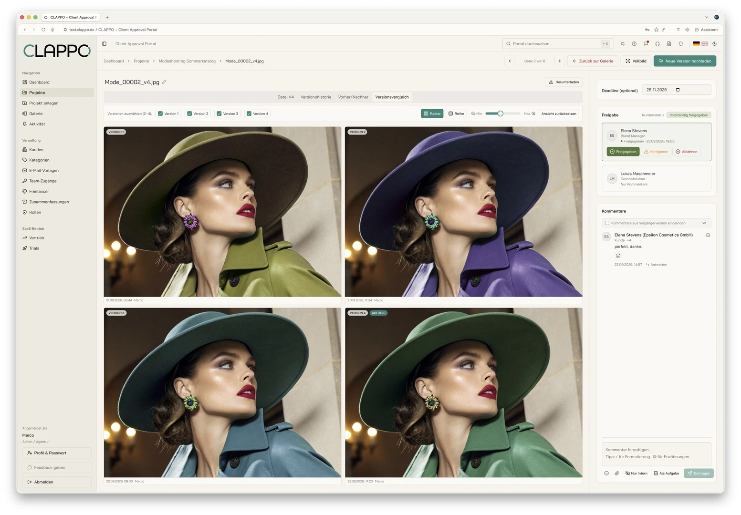
Task: Toggle Nur intern comment visibility
Action: click(637, 474)
